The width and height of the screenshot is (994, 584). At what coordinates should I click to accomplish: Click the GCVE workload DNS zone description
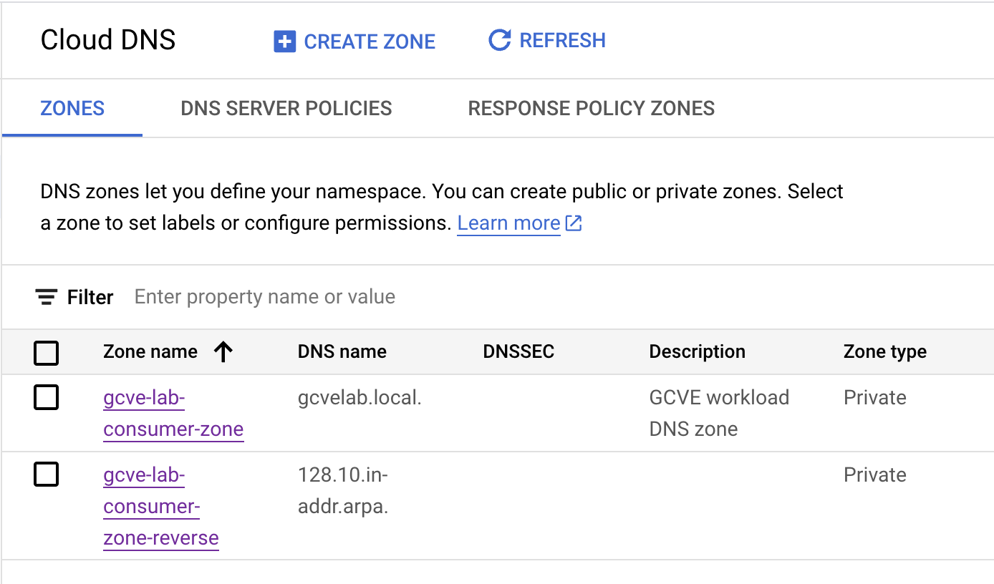(719, 413)
